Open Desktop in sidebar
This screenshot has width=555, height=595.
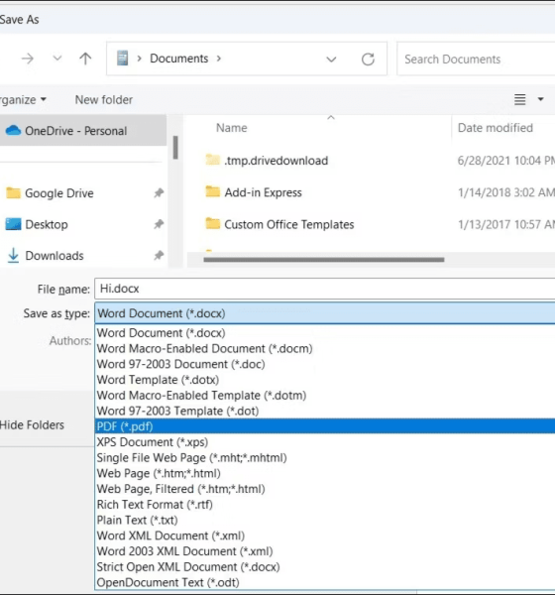(x=47, y=224)
